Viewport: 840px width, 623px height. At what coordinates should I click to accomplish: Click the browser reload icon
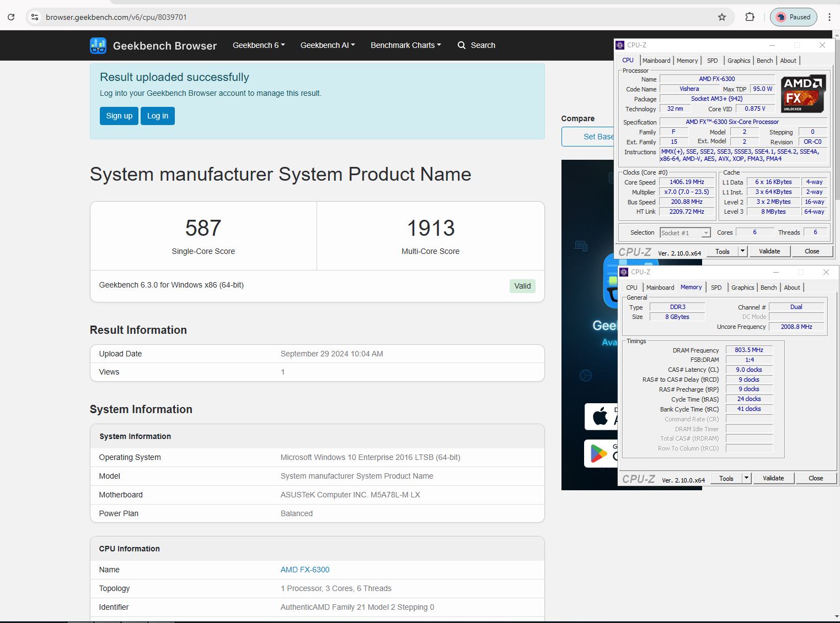[x=11, y=17]
